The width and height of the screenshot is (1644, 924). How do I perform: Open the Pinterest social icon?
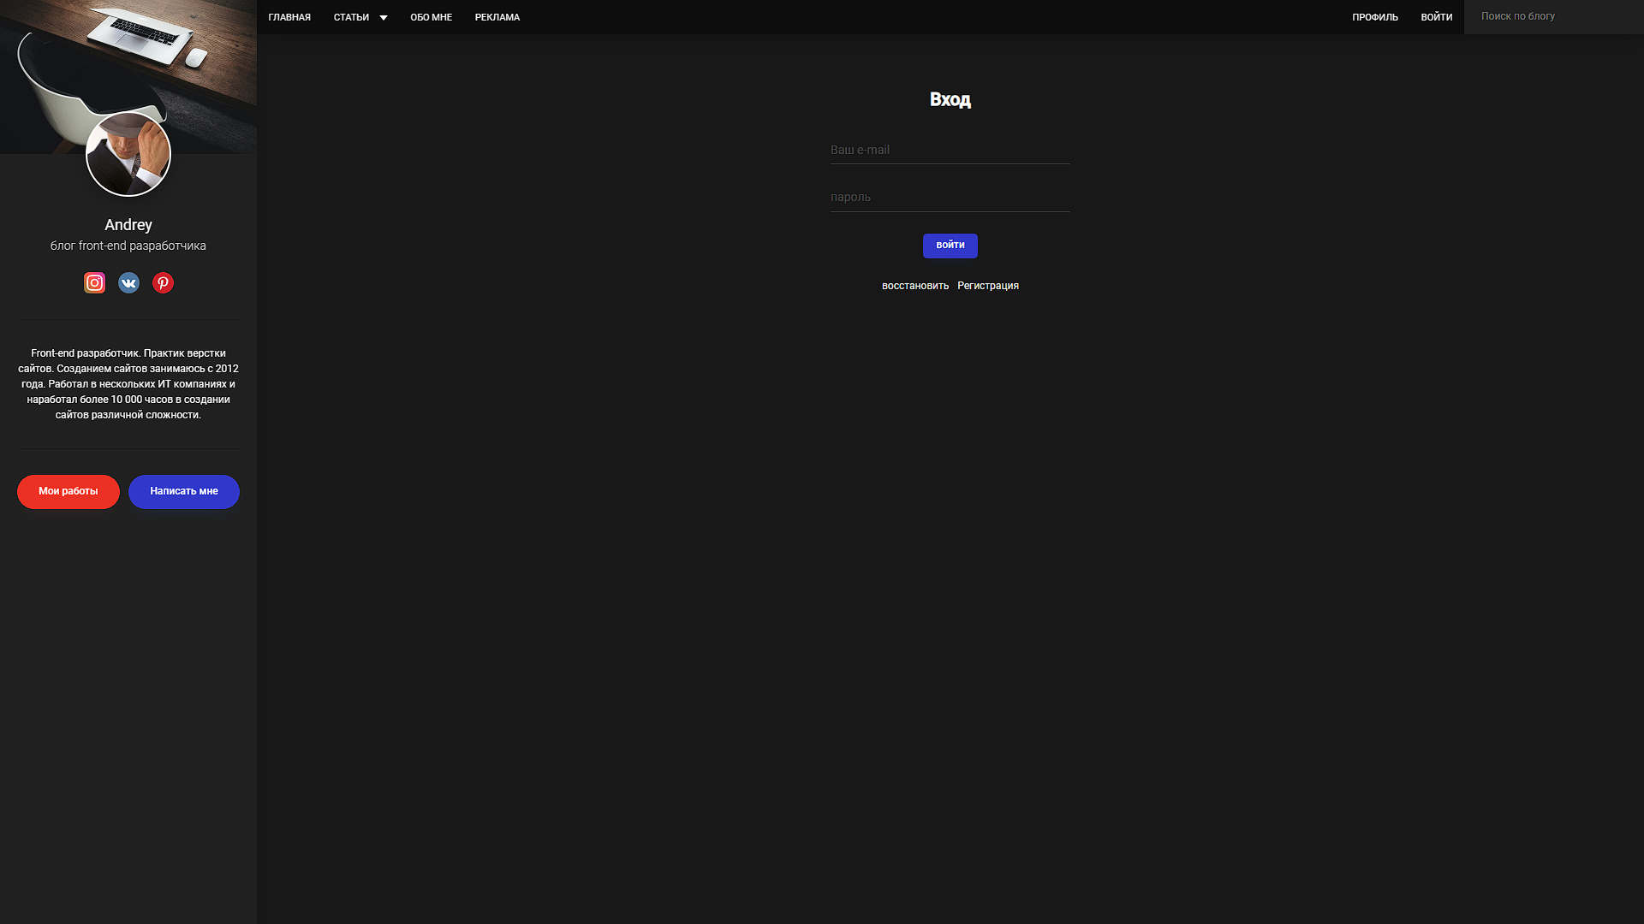pos(163,283)
